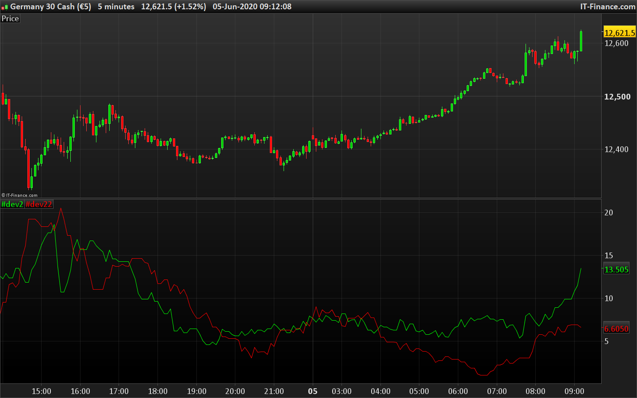
Task: Select the green #dev2 indicator label
Action: [x=12, y=204]
